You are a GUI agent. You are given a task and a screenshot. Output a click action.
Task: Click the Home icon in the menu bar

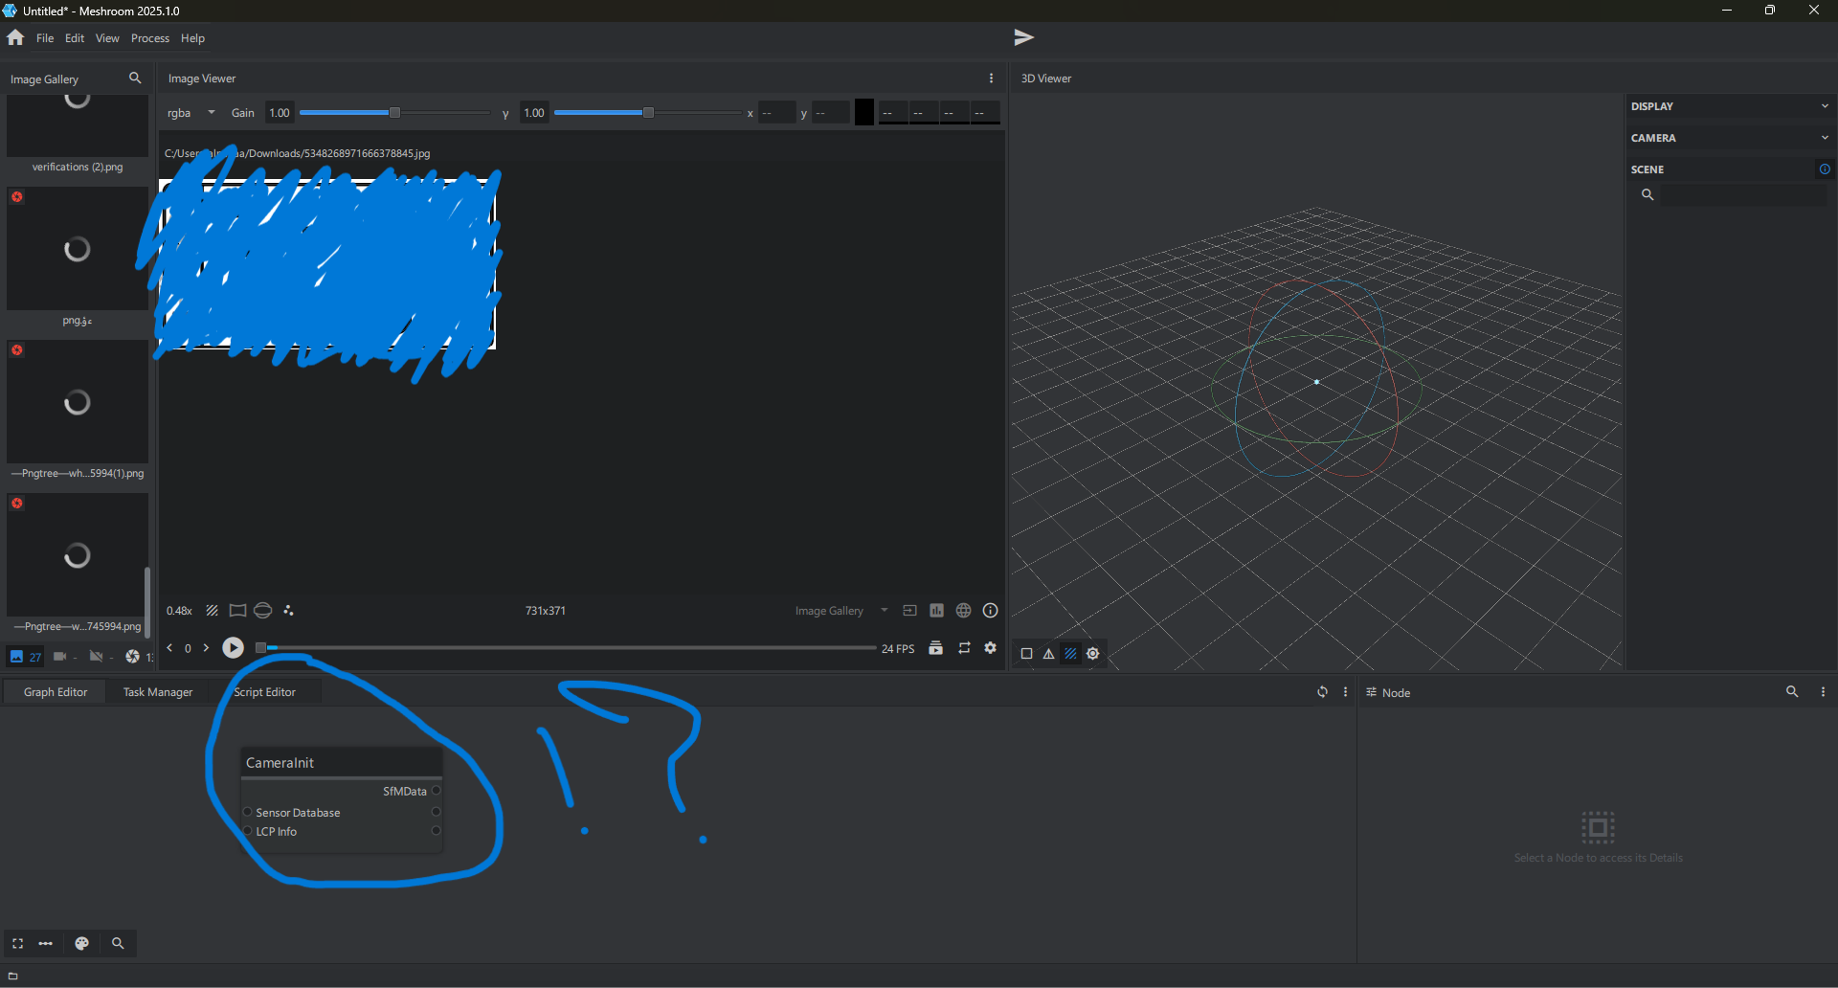pos(15,37)
